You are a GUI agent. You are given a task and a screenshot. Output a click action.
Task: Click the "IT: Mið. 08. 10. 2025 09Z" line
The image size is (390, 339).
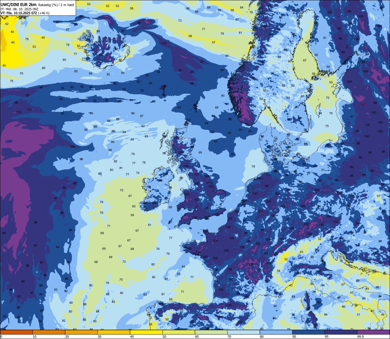click(19, 9)
